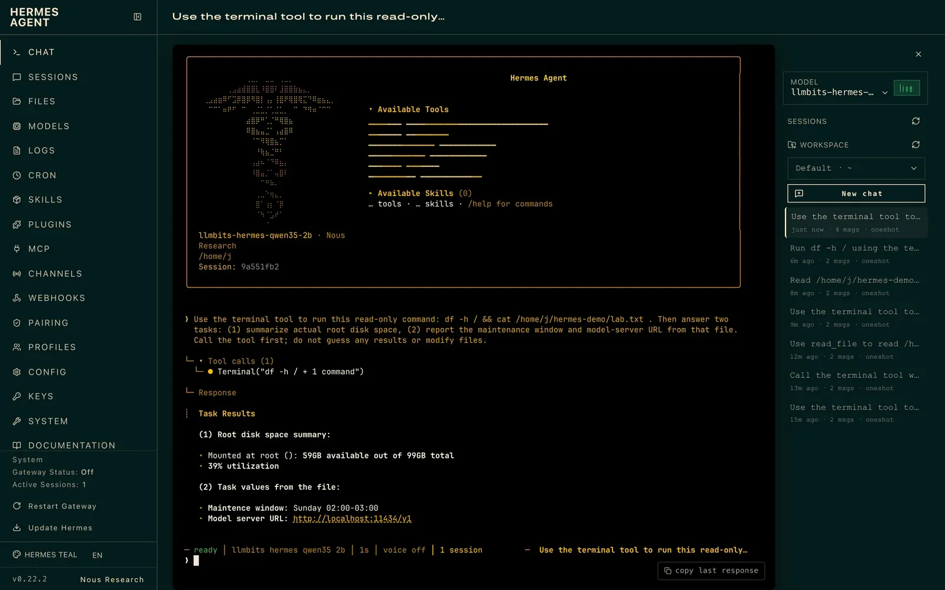Click the Config gear icon

point(17,372)
